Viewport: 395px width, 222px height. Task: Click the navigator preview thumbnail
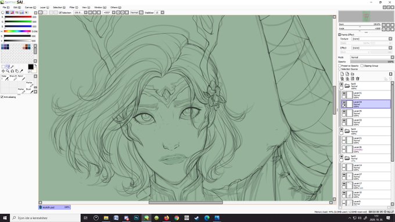click(x=366, y=16)
